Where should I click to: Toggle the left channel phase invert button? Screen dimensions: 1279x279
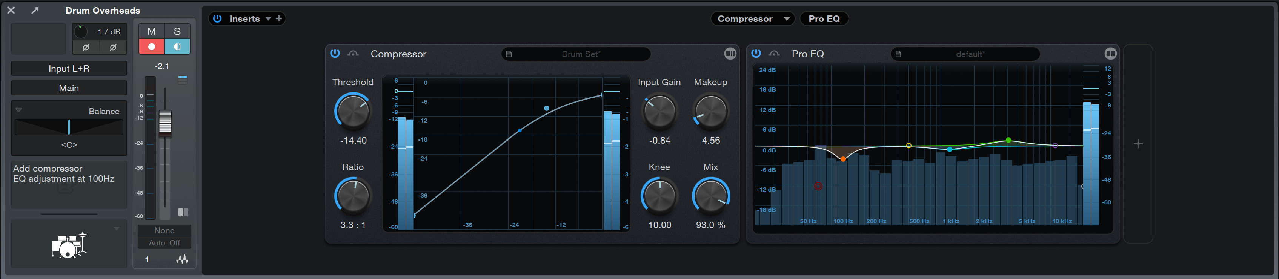click(x=86, y=48)
